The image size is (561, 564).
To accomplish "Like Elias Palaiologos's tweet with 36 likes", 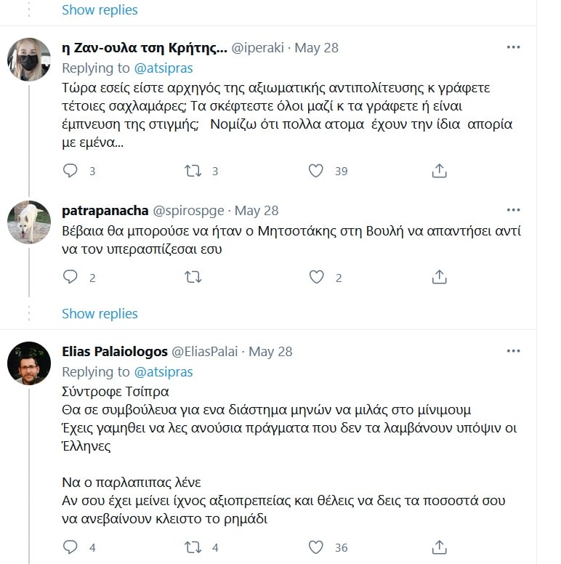I will 316,547.
